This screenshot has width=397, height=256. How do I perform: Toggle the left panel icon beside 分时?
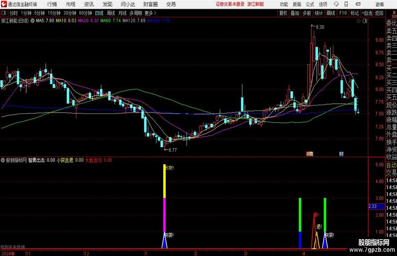pos(3,13)
